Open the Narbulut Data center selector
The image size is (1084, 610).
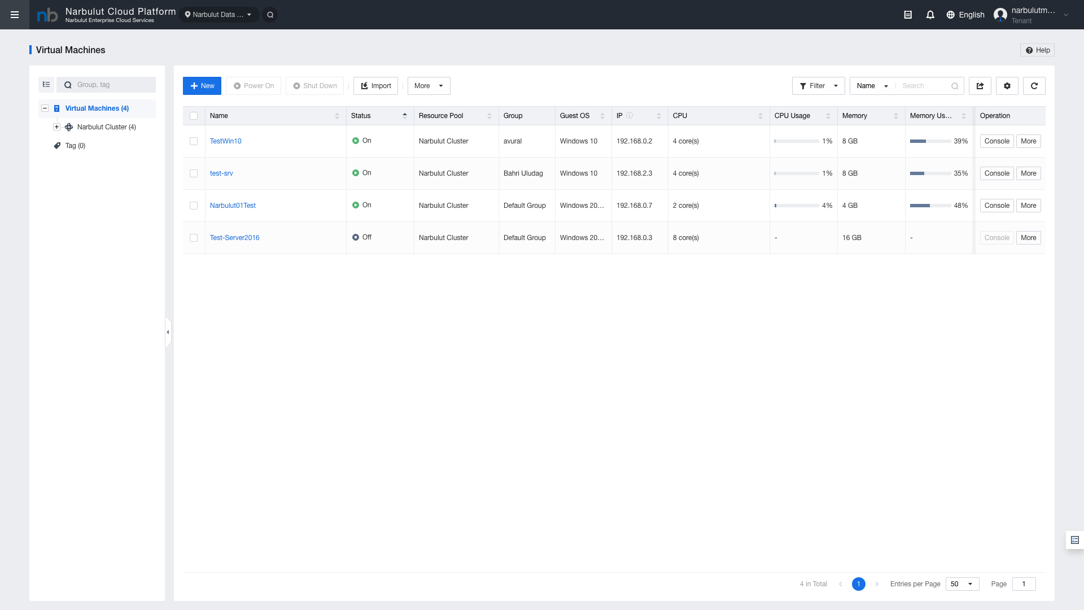[219, 15]
